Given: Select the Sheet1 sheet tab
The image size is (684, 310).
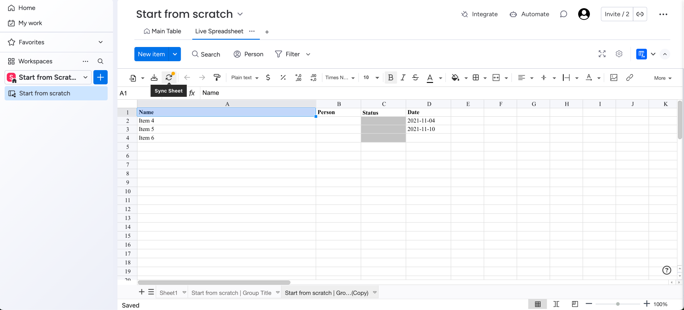Looking at the screenshot, I should tap(168, 293).
